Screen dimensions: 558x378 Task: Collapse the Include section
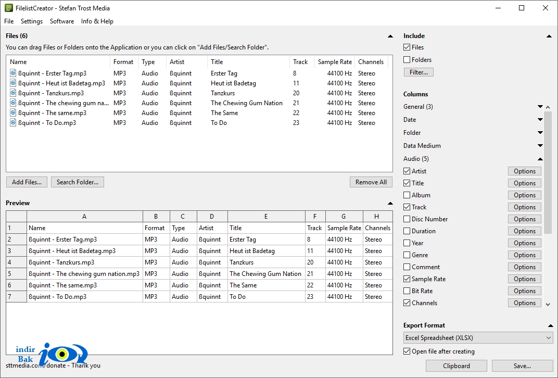tap(549, 36)
